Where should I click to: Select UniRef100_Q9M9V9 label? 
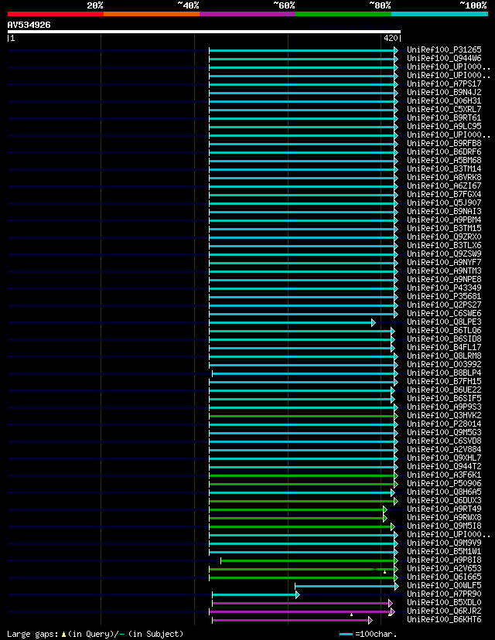(444, 543)
